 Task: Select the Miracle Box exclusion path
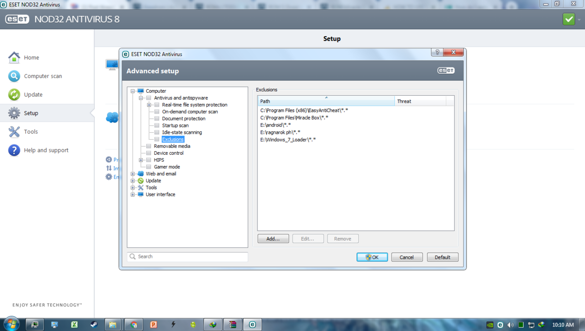pos(294,118)
